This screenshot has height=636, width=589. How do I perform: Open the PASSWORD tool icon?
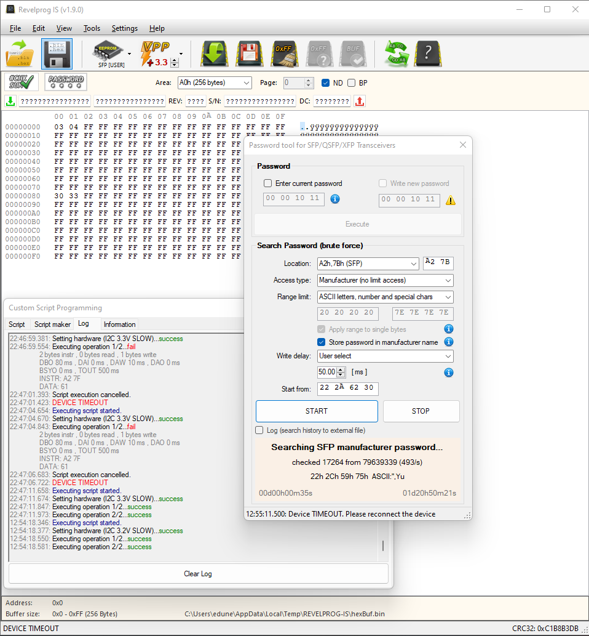66,82
